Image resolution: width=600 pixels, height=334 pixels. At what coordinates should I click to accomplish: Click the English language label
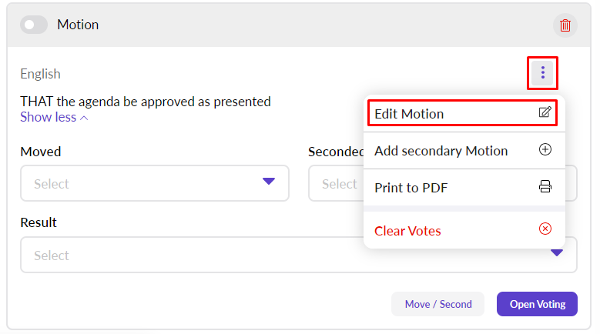pos(40,74)
